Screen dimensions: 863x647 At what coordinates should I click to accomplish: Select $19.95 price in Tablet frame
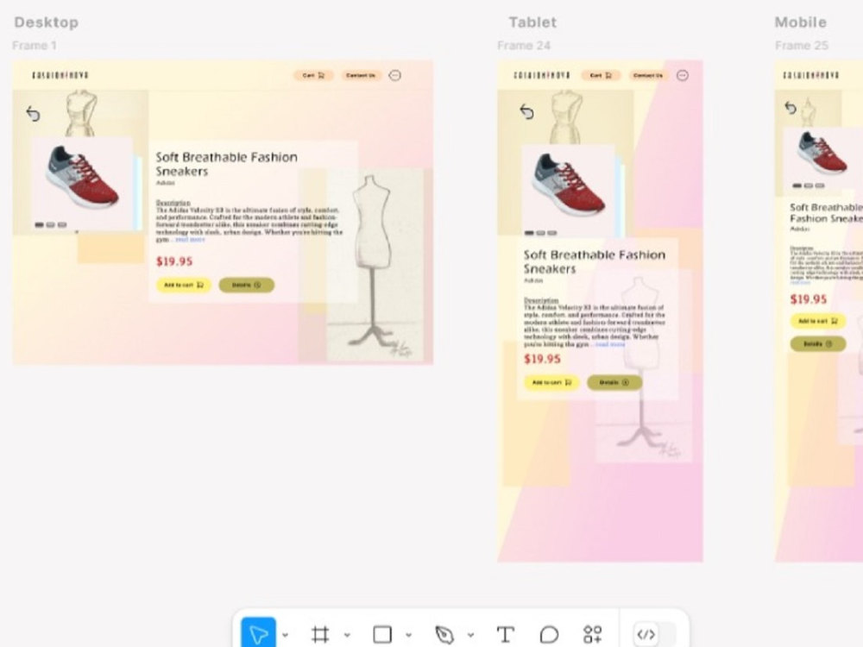542,359
